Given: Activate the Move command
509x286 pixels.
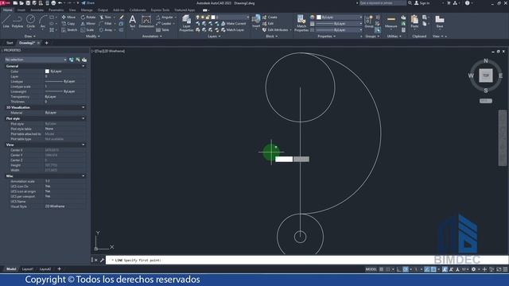Looking at the screenshot, I should click(x=68, y=17).
